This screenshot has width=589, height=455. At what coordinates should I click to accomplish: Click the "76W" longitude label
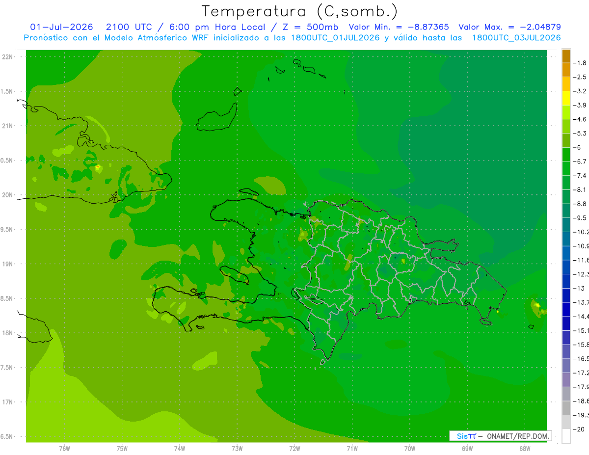coord(64,448)
